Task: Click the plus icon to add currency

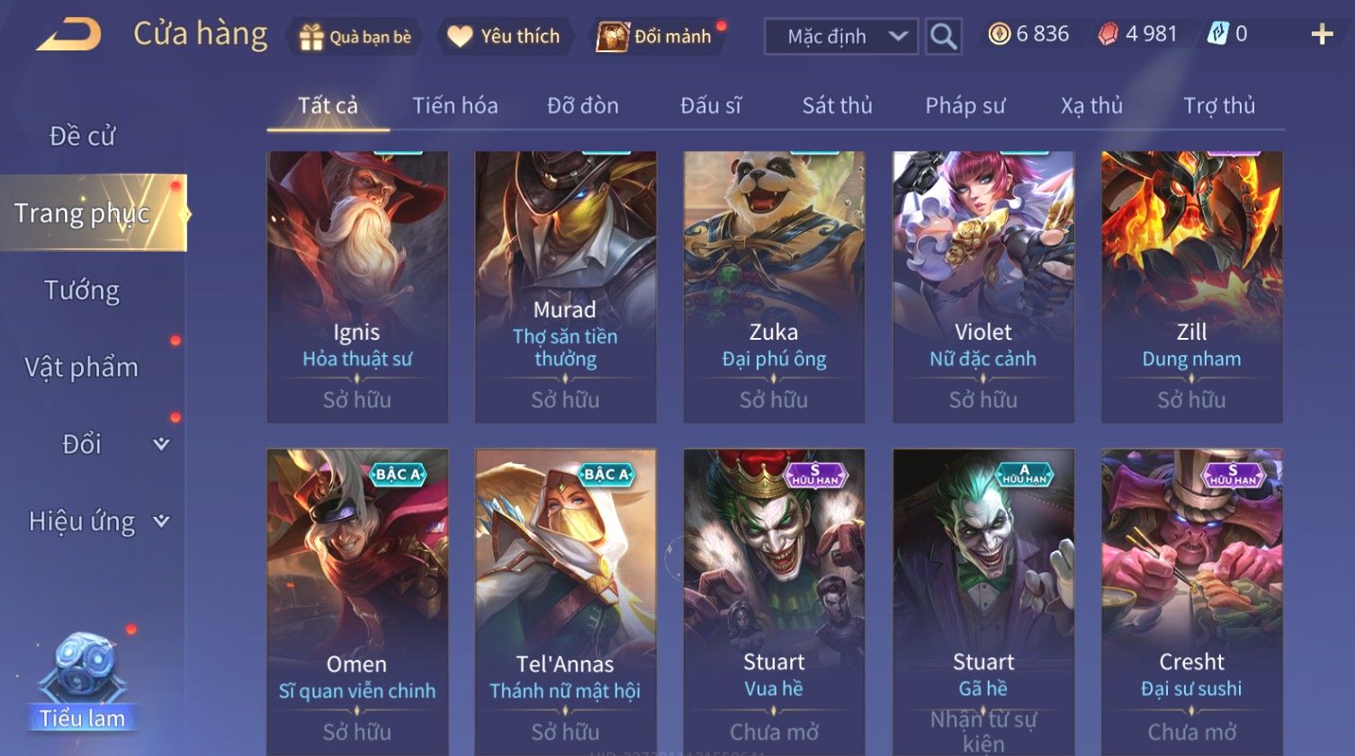Action: (1322, 35)
